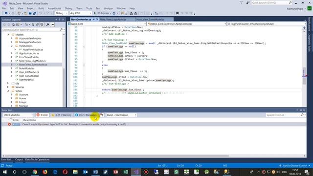
Task: Toggle the 1 Error filter button
Action: 42,115
